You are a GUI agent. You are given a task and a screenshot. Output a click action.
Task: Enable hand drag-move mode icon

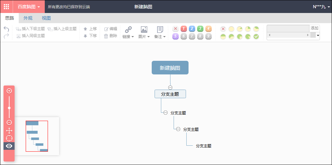point(9,131)
